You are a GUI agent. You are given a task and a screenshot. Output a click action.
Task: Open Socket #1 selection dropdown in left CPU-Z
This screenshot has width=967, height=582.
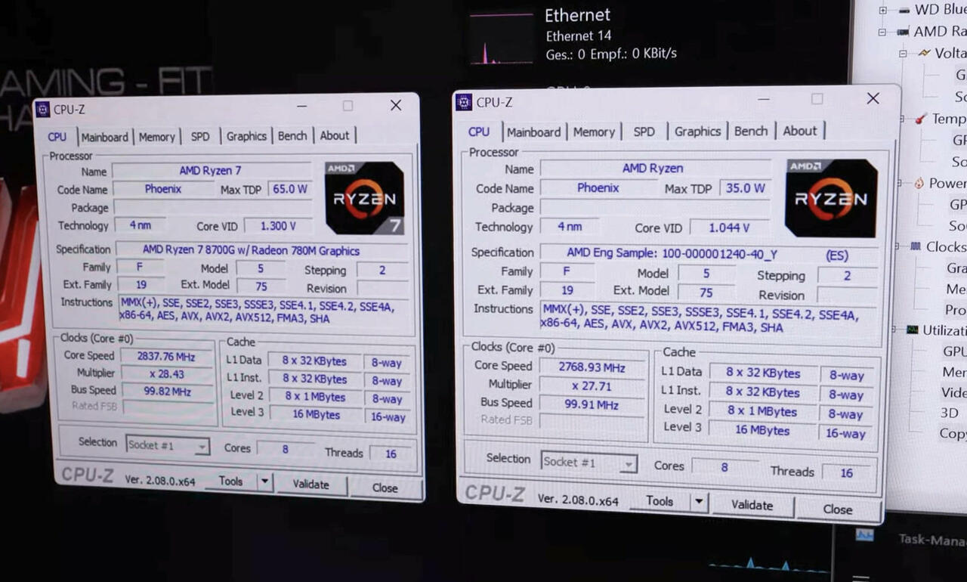tap(168, 446)
